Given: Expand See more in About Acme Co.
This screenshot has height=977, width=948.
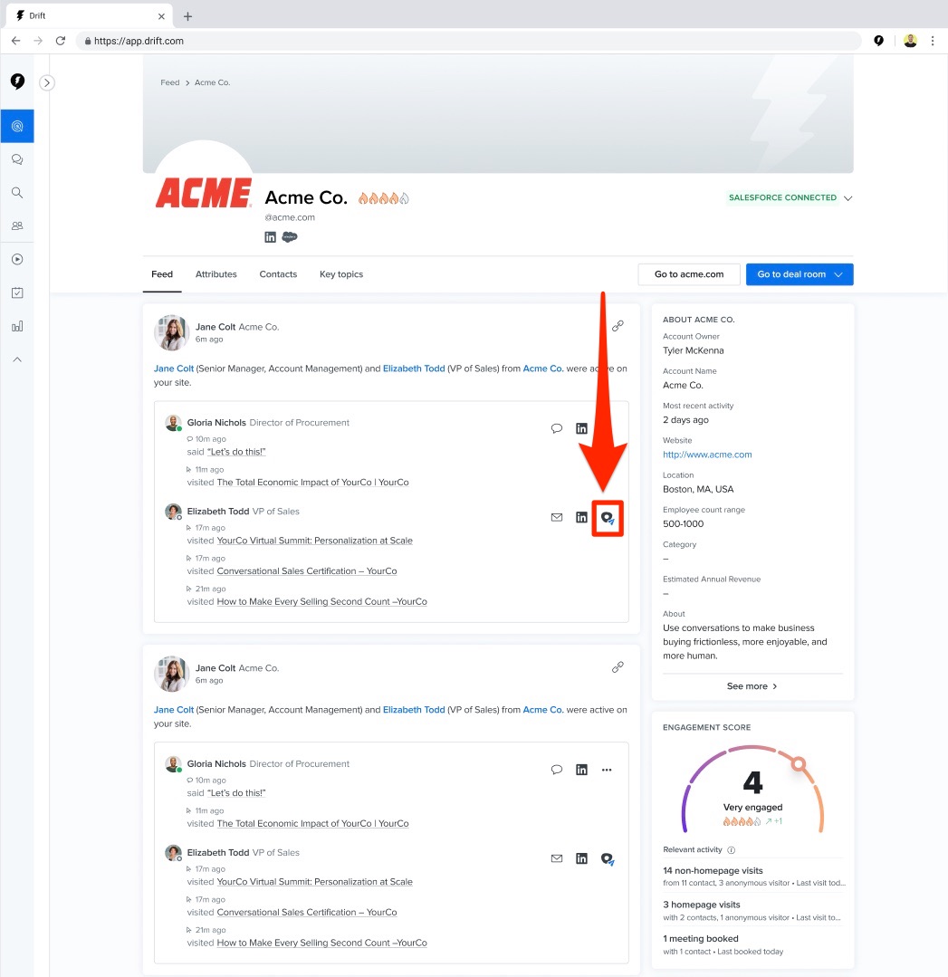Looking at the screenshot, I should [752, 686].
